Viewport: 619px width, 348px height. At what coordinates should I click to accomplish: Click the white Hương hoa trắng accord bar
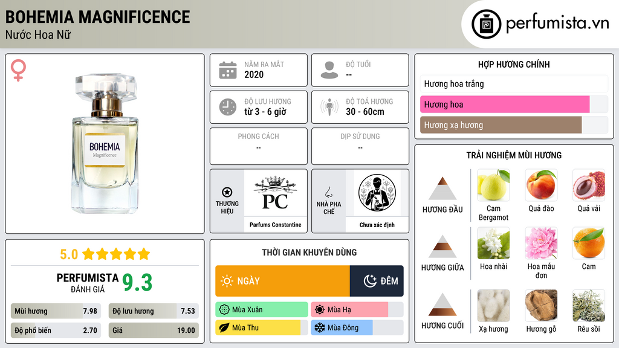point(514,83)
